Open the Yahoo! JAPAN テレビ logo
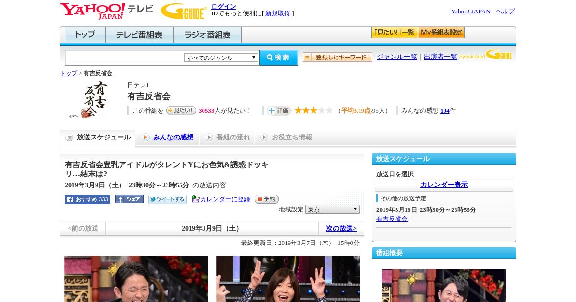The height and width of the screenshot is (302, 576). point(107,11)
